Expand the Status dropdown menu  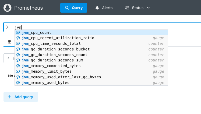coord(137,8)
